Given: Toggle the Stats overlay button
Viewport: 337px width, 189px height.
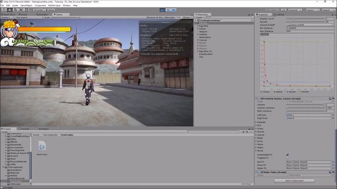Looking at the screenshot, I should (x=179, y=17).
